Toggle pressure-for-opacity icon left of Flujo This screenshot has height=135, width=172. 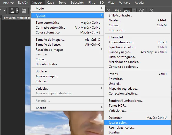(x=108, y=11)
